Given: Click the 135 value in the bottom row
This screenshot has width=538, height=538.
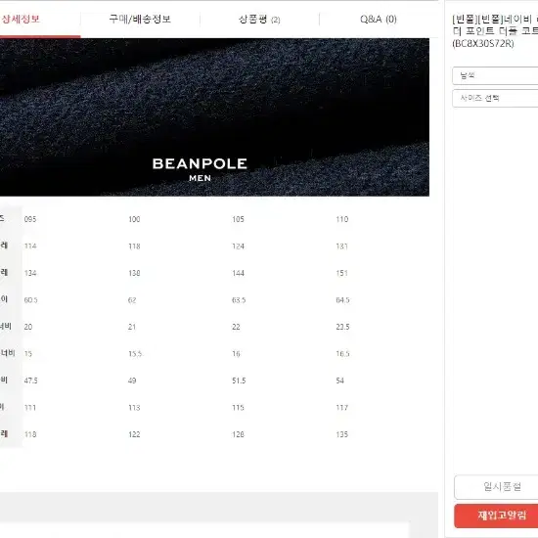Looking at the screenshot, I should coord(342,434).
